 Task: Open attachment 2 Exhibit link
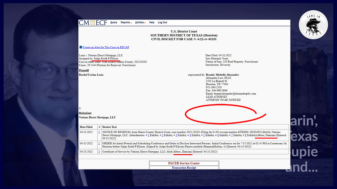[162, 135]
